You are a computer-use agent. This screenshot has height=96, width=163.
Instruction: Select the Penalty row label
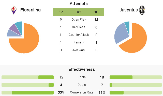pyautogui.click(x=79, y=42)
